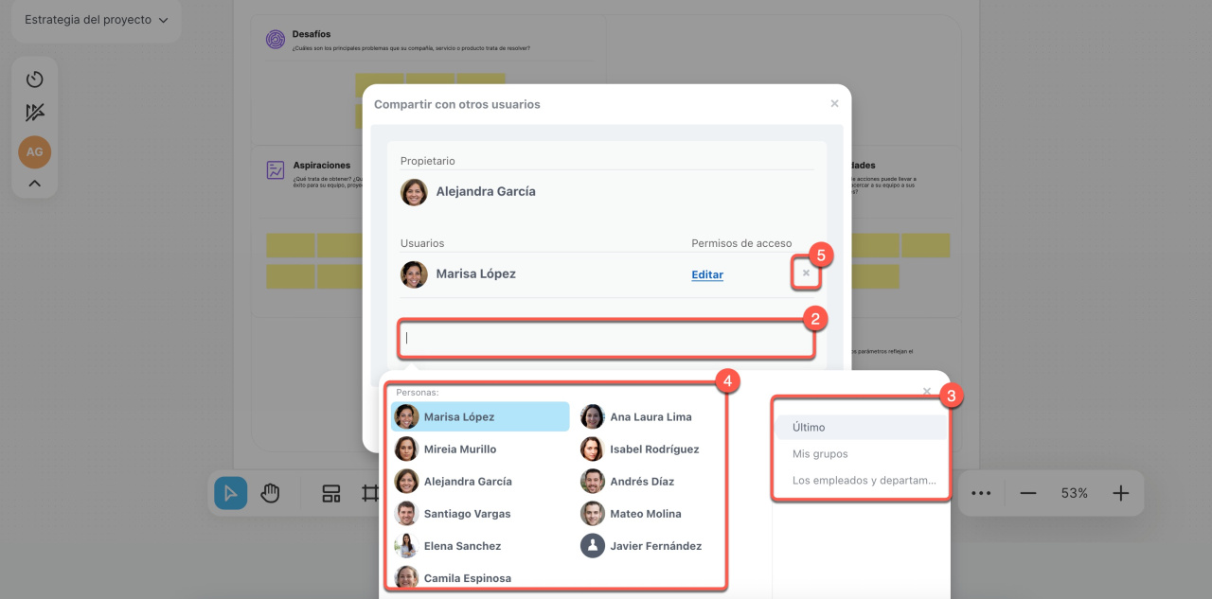Open Los empleados y departamentos tab
This screenshot has width=1212, height=599.
pyautogui.click(x=863, y=481)
